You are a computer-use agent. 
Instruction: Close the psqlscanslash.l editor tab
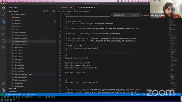pos(95,7)
